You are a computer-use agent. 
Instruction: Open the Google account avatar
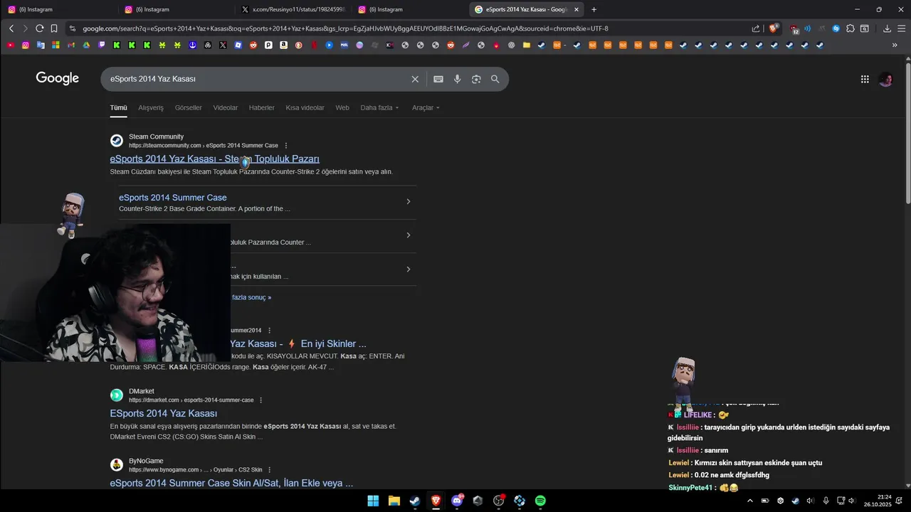pos(886,79)
